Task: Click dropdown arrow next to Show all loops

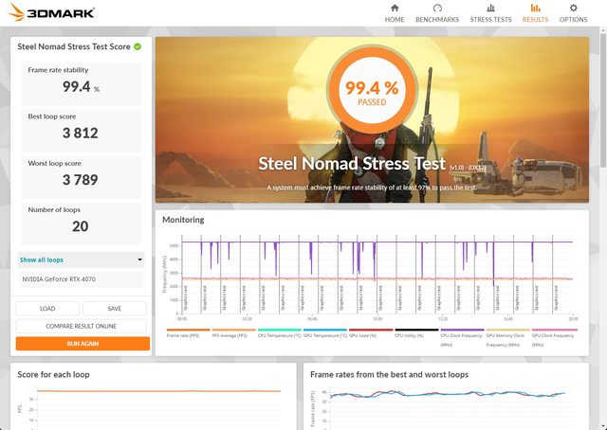Action: point(139,260)
